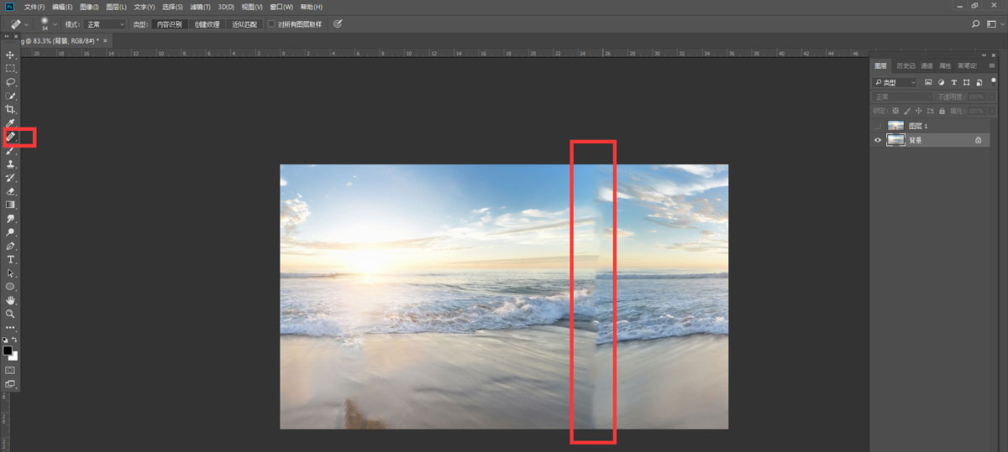This screenshot has width=1008, height=452.
Task: Select the Rectangular Marquee tool
Action: [10, 69]
